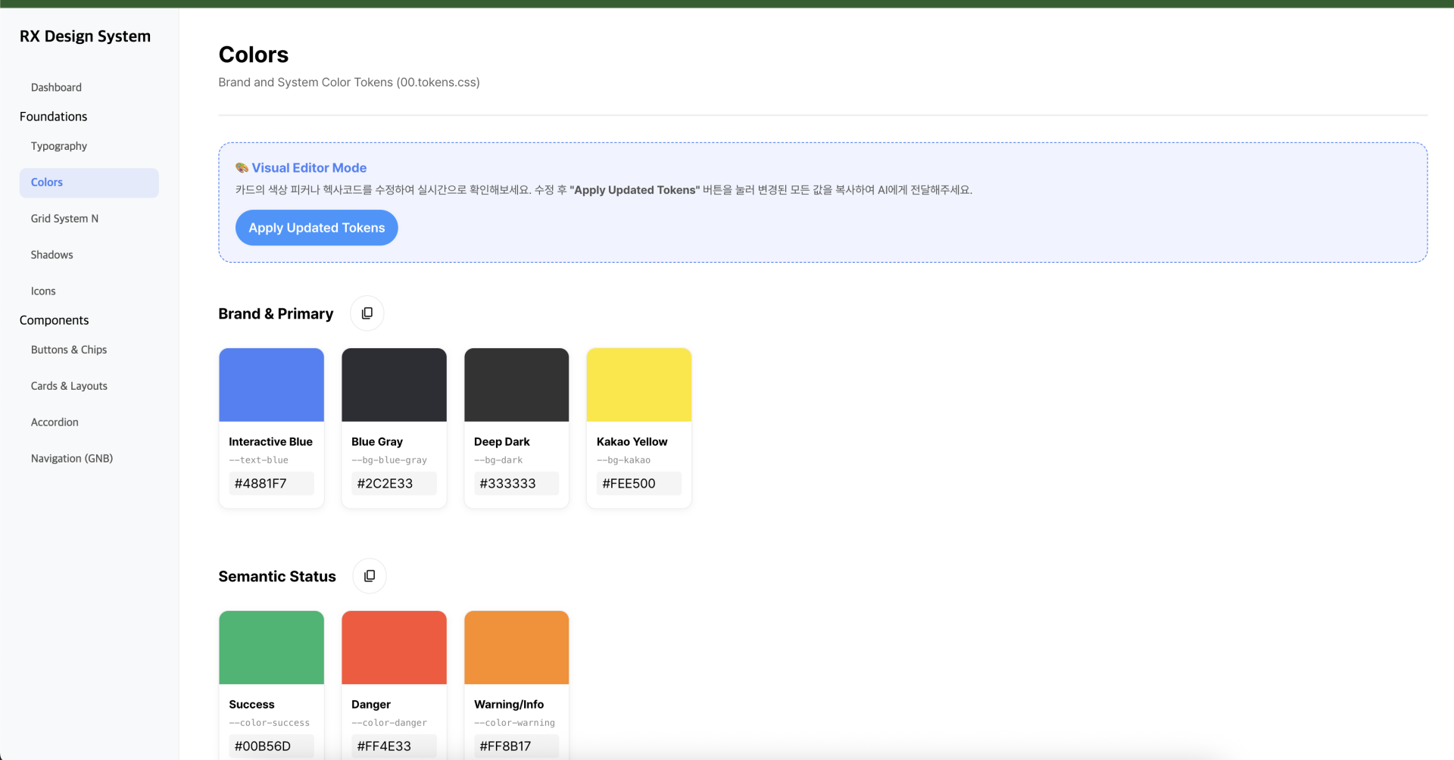The height and width of the screenshot is (760, 1454).
Task: Open the Icons foundation page
Action: 43,291
